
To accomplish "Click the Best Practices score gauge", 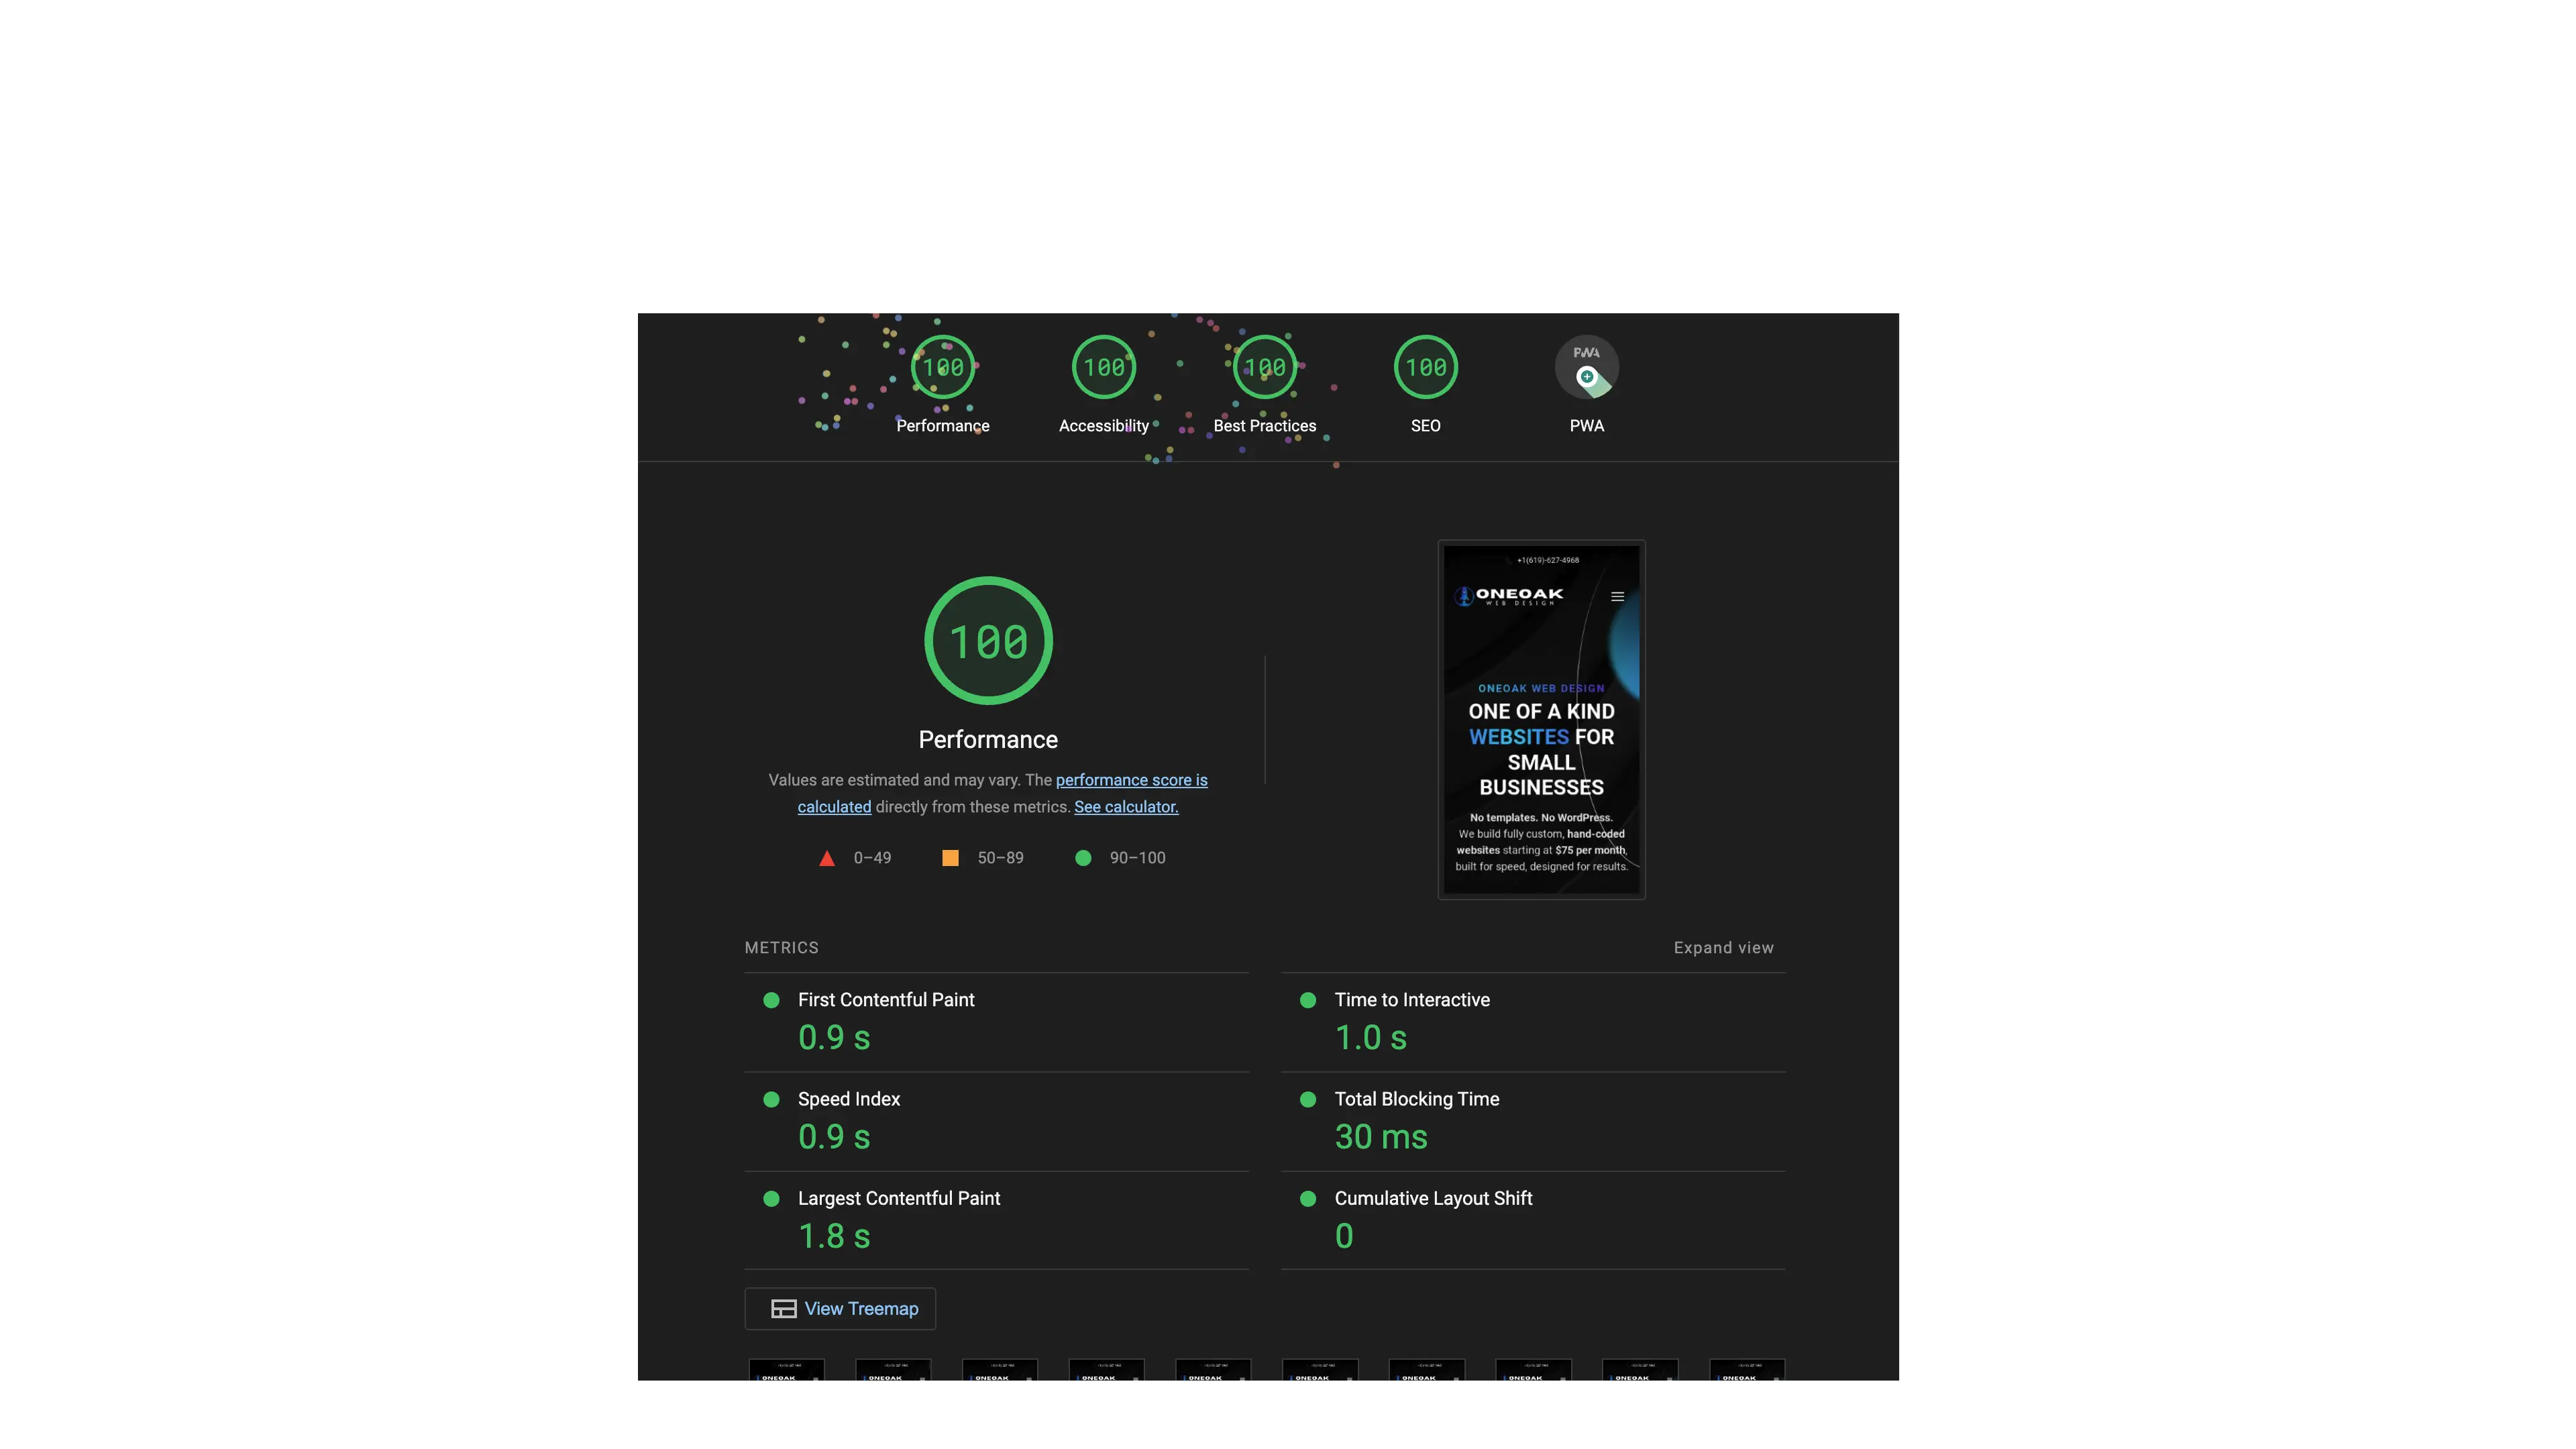I will [1264, 367].
